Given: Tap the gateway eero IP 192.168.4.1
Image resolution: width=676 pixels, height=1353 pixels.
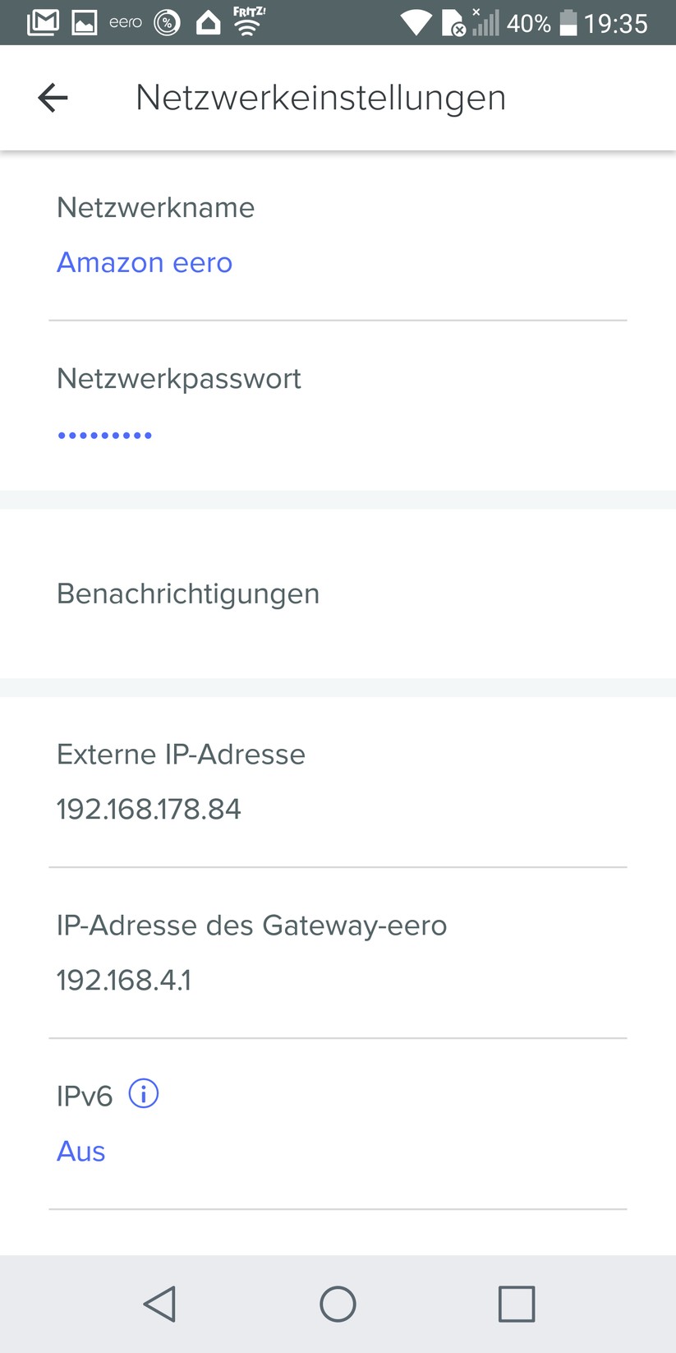Looking at the screenshot, I should [x=124, y=981].
